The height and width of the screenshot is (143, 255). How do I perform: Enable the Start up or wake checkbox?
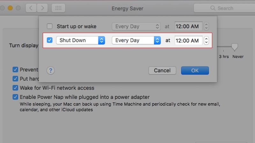coord(50,26)
